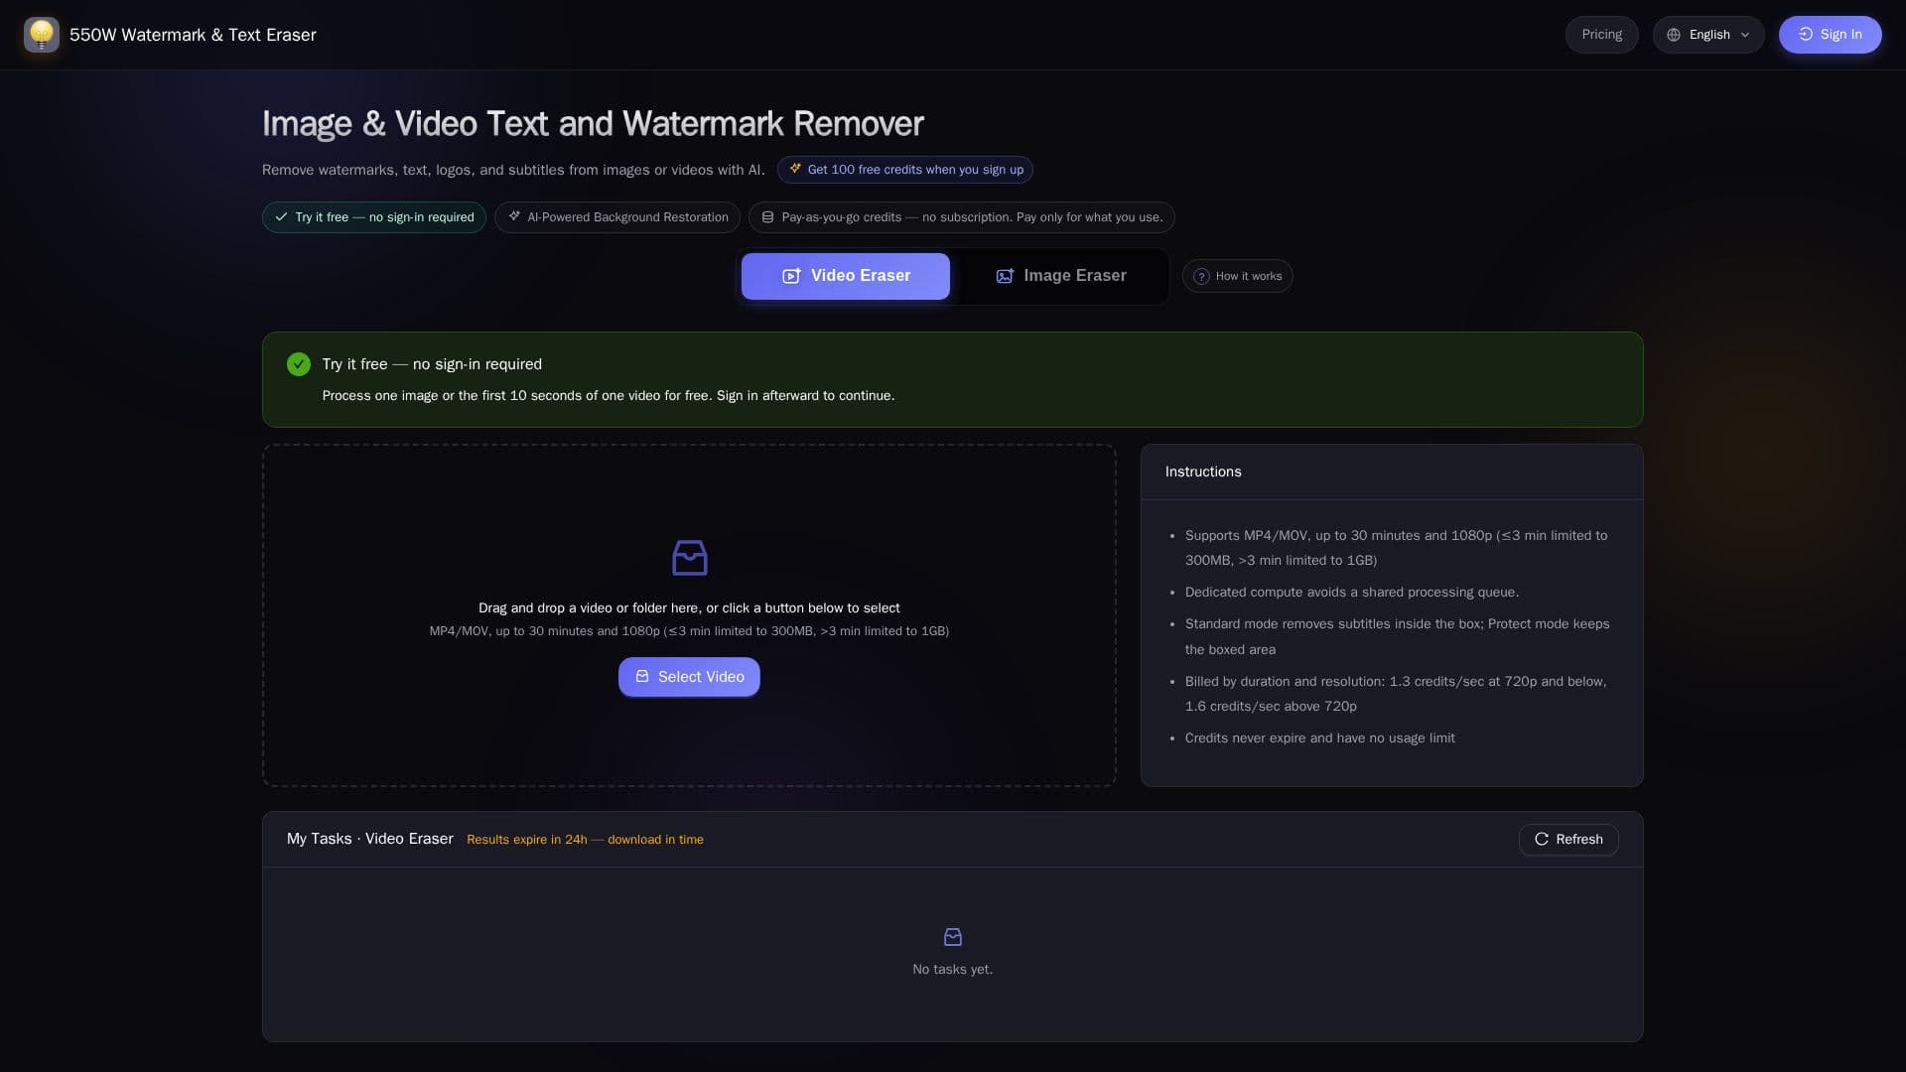Click the video drag and drop area

[689, 615]
